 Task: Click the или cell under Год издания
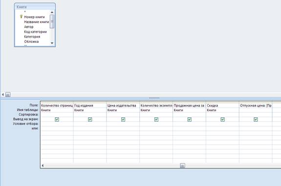(x=90, y=128)
